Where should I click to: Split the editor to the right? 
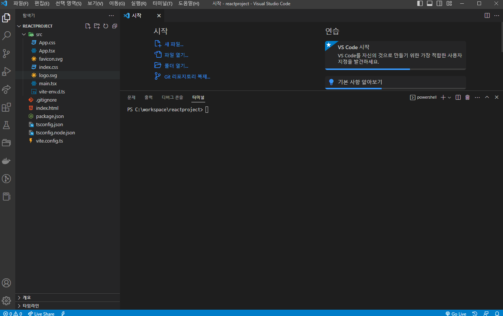tap(487, 16)
